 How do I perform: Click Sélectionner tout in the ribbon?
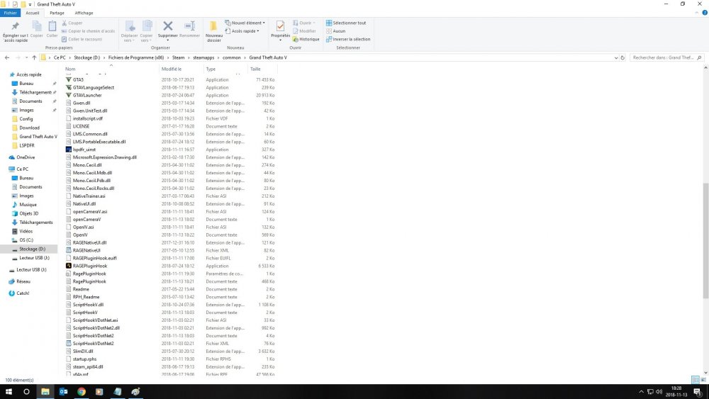click(346, 23)
